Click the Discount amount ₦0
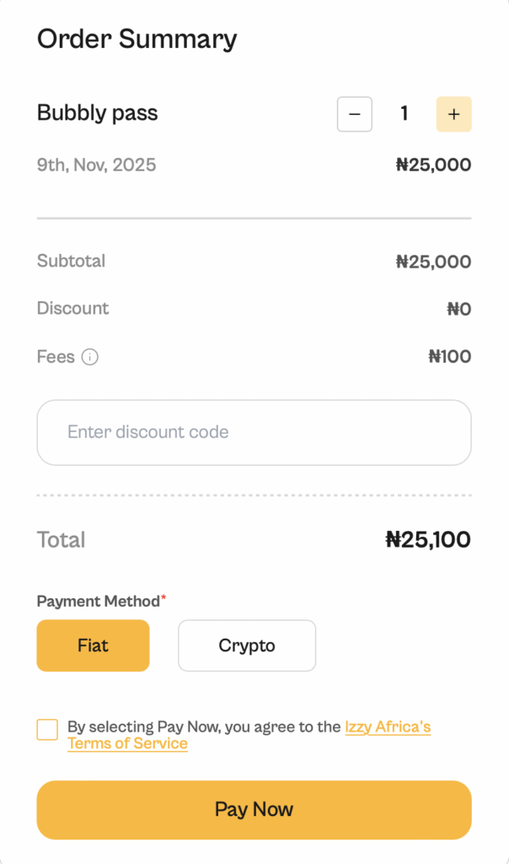Viewport: 509px width, 864px height. (458, 309)
